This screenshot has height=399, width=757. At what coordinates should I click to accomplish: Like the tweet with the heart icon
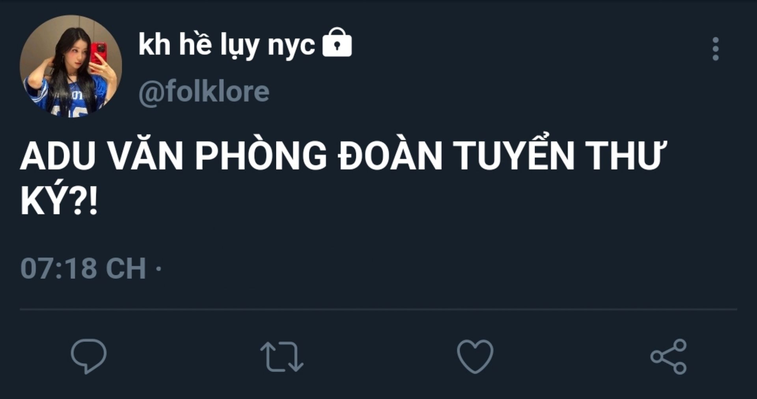click(x=475, y=356)
